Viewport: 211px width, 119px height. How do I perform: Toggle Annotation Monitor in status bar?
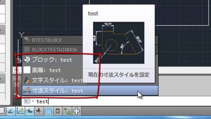pos(76,111)
